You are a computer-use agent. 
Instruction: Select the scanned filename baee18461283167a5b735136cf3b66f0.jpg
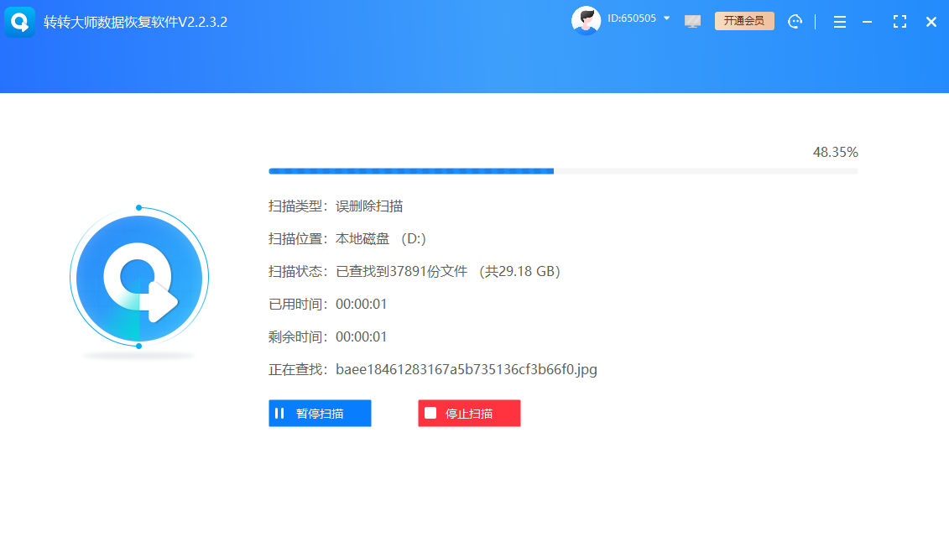467,369
